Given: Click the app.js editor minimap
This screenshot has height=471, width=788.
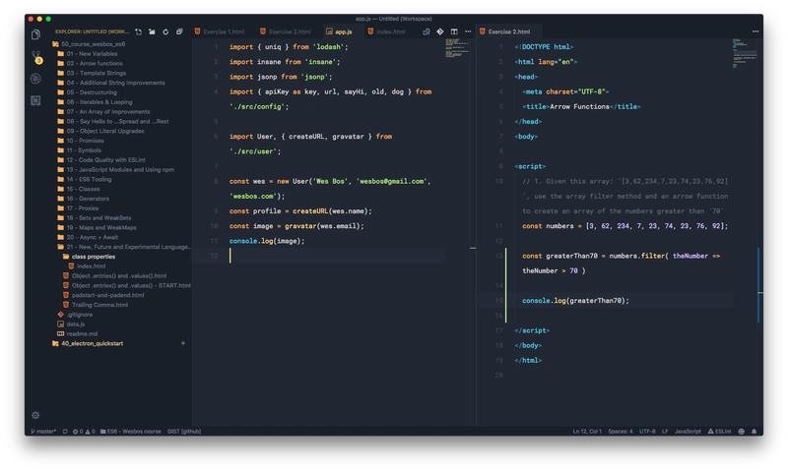Looking at the screenshot, I should coord(457,48).
